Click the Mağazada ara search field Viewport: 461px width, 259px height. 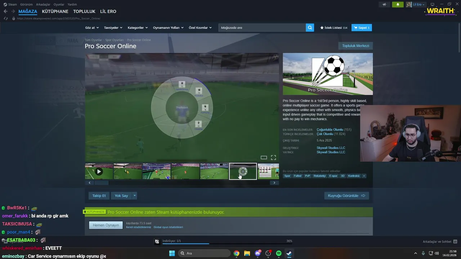pyautogui.click(x=262, y=28)
